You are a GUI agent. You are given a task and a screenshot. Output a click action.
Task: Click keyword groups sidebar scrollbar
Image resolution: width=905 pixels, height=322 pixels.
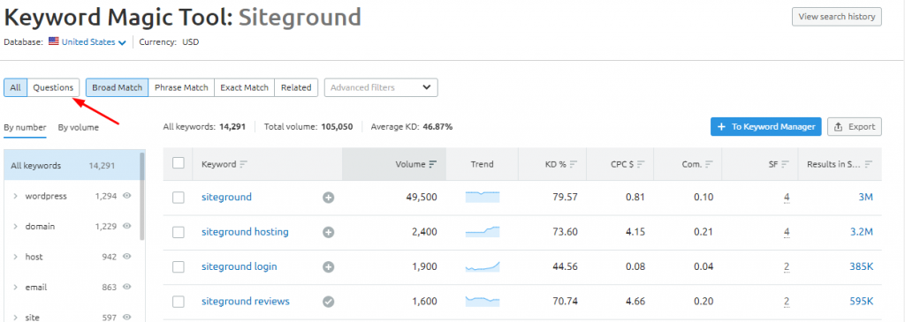[x=142, y=196]
